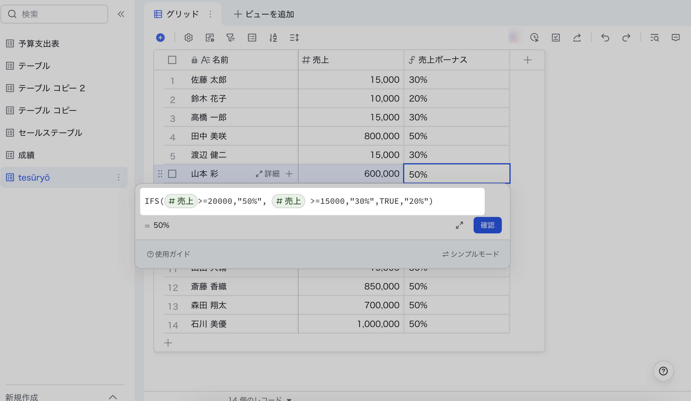Collapse the sidebar with double chevron
This screenshot has width=691, height=401.
[121, 14]
